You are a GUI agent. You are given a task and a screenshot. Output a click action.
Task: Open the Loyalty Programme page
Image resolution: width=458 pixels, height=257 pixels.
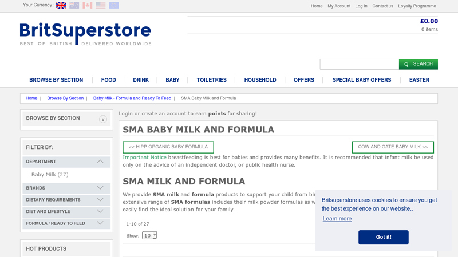click(x=417, y=6)
